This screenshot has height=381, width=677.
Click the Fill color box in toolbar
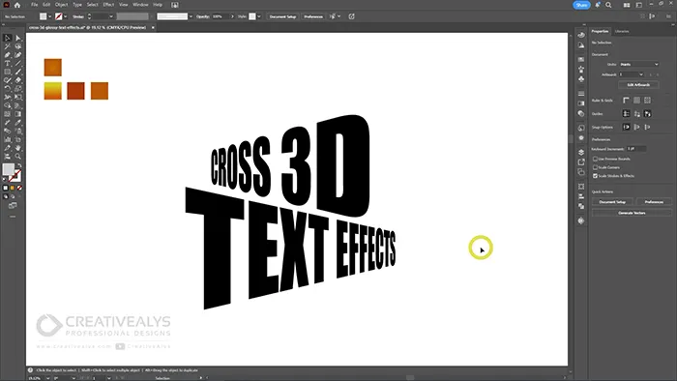[x=8, y=169]
